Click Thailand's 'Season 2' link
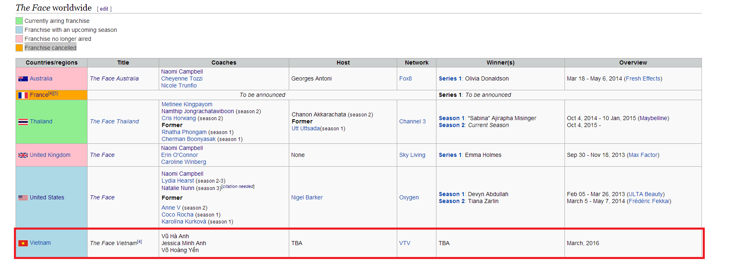This screenshot has height=268, width=733. point(452,125)
